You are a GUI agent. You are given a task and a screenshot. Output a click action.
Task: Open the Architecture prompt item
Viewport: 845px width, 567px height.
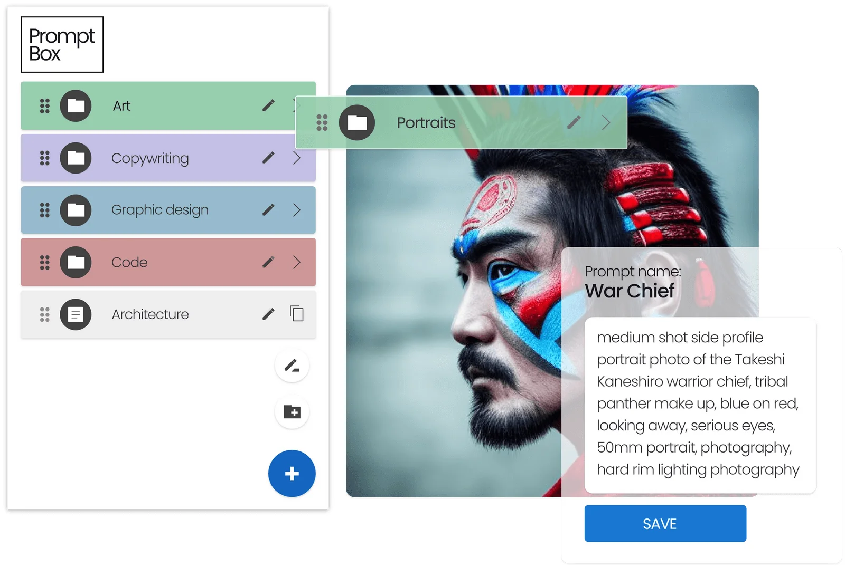150,314
